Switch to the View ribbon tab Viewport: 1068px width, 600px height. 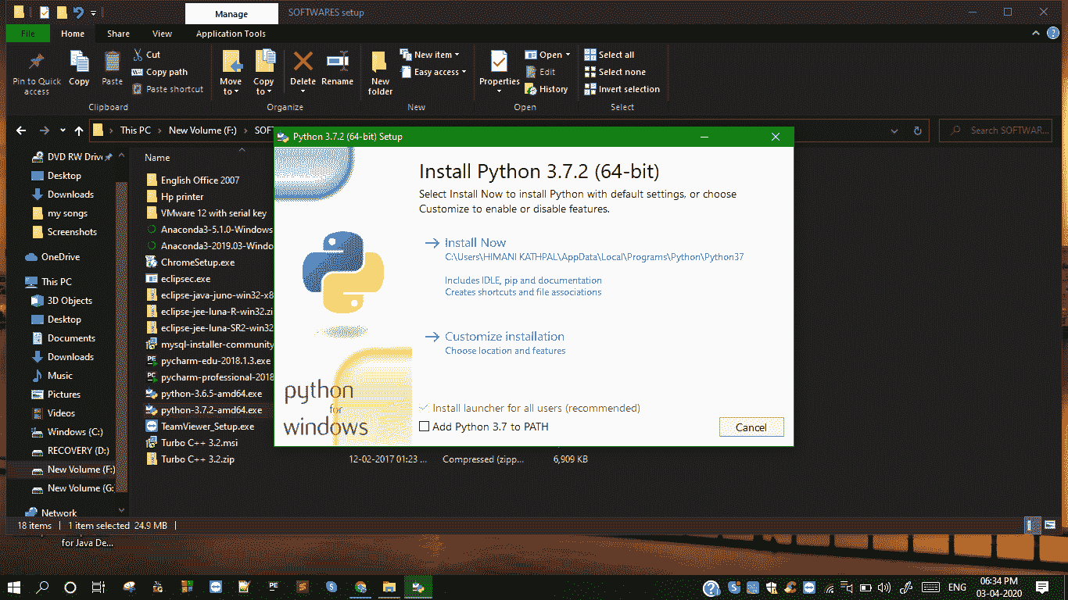point(162,34)
